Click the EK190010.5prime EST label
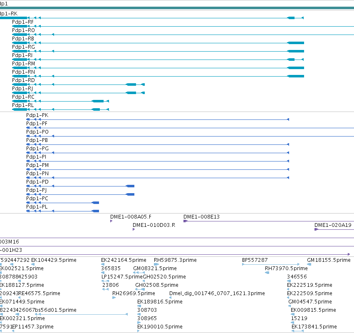 (160, 327)
